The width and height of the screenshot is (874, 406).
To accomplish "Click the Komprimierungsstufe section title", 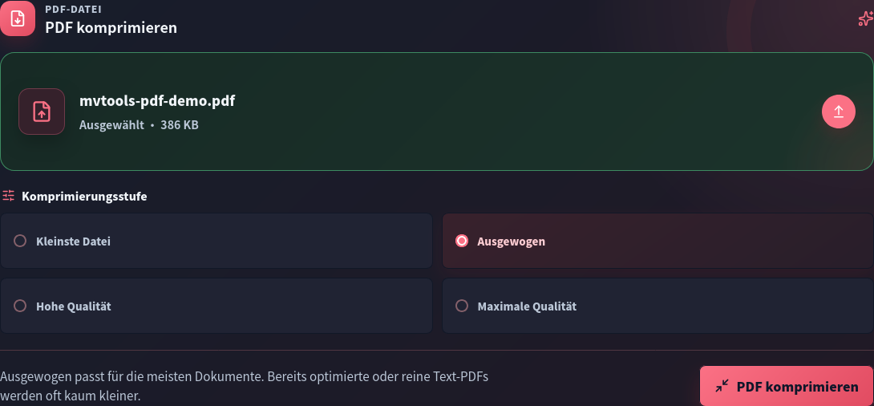I will click(84, 197).
